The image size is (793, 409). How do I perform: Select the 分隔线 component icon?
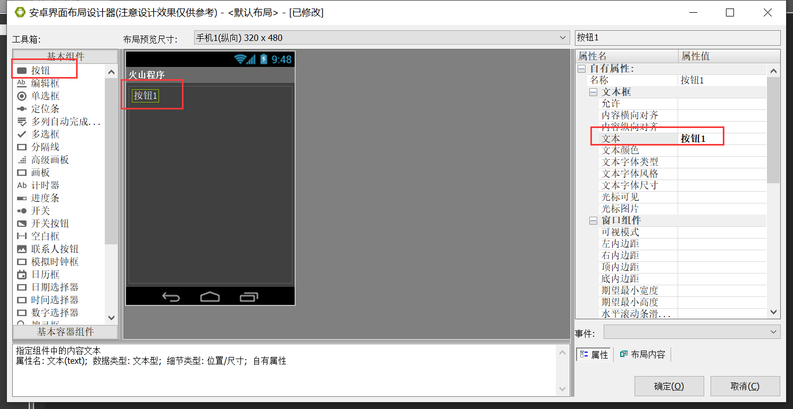click(x=22, y=147)
